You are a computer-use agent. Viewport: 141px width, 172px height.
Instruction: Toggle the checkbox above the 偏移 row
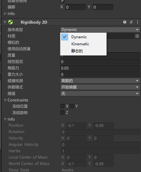[x=62, y=1]
